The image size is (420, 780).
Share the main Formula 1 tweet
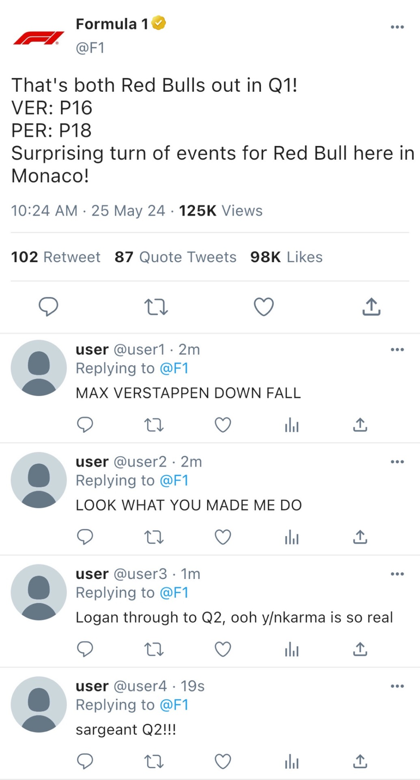tap(371, 307)
